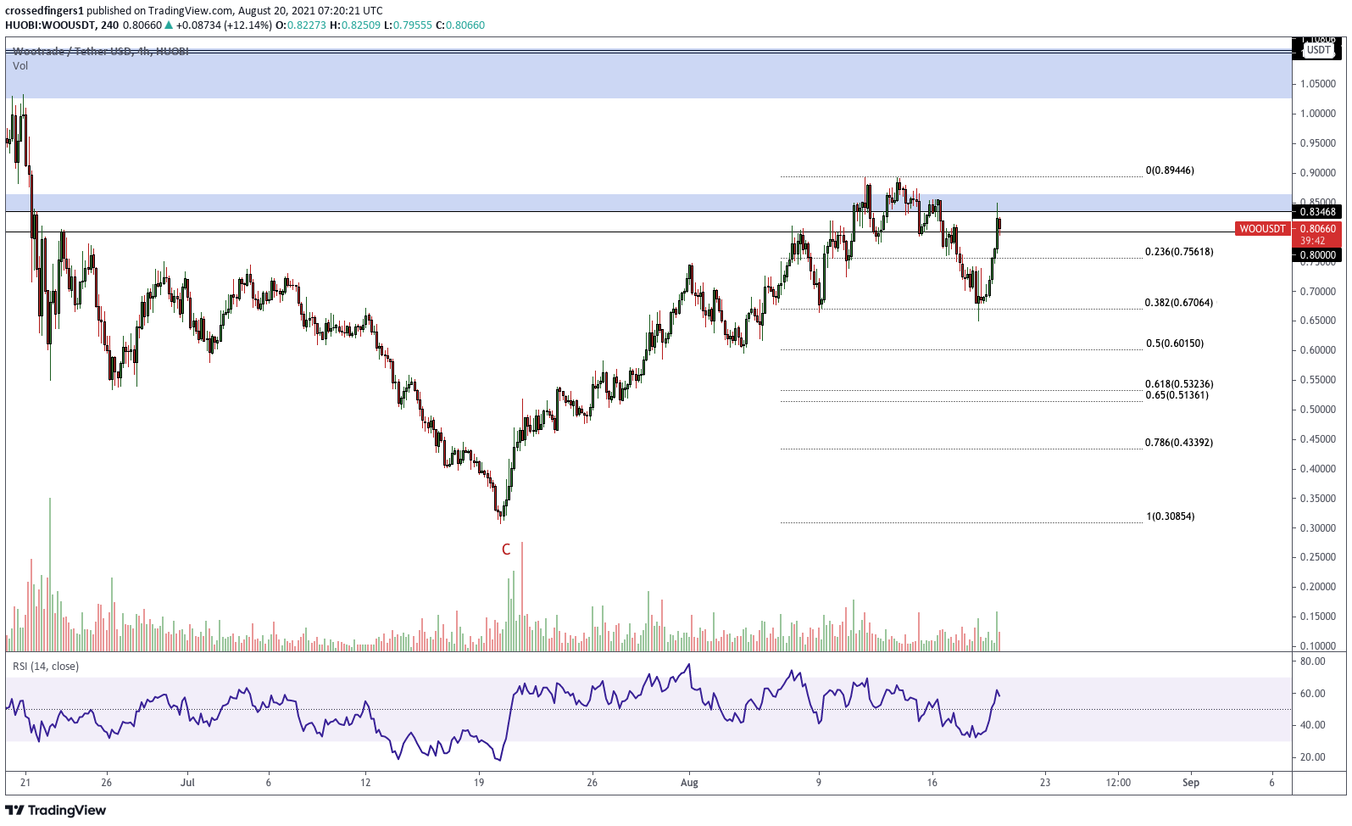Click the 1.05000 price axis label

pos(1318,84)
